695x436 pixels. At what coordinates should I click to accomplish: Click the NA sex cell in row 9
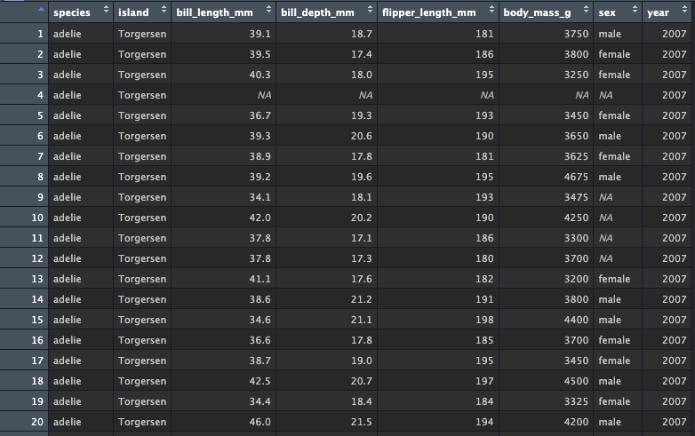(606, 197)
